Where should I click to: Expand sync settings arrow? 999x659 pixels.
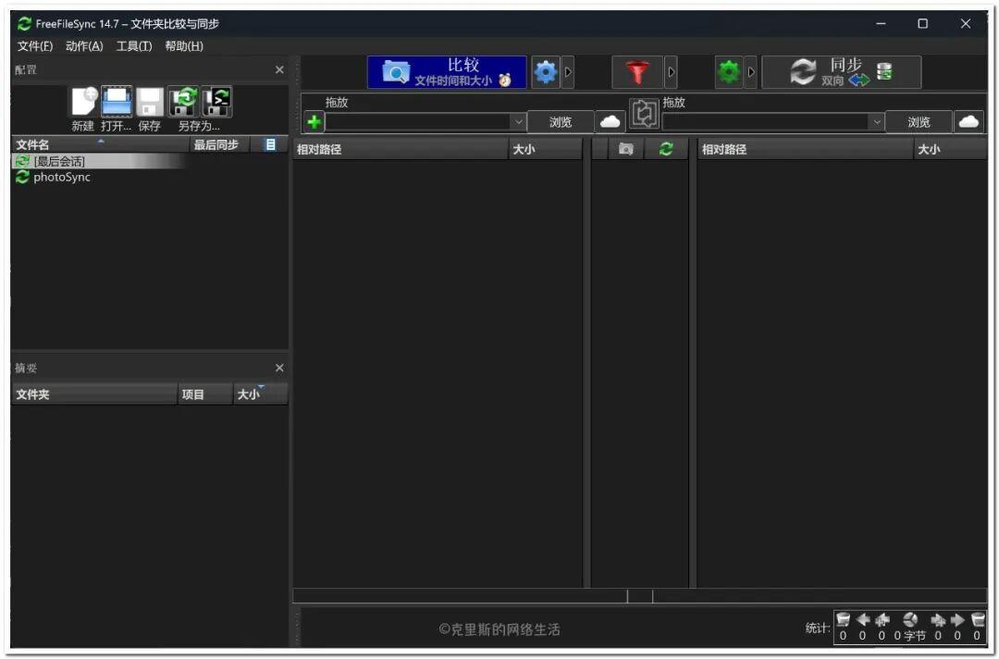tap(751, 72)
